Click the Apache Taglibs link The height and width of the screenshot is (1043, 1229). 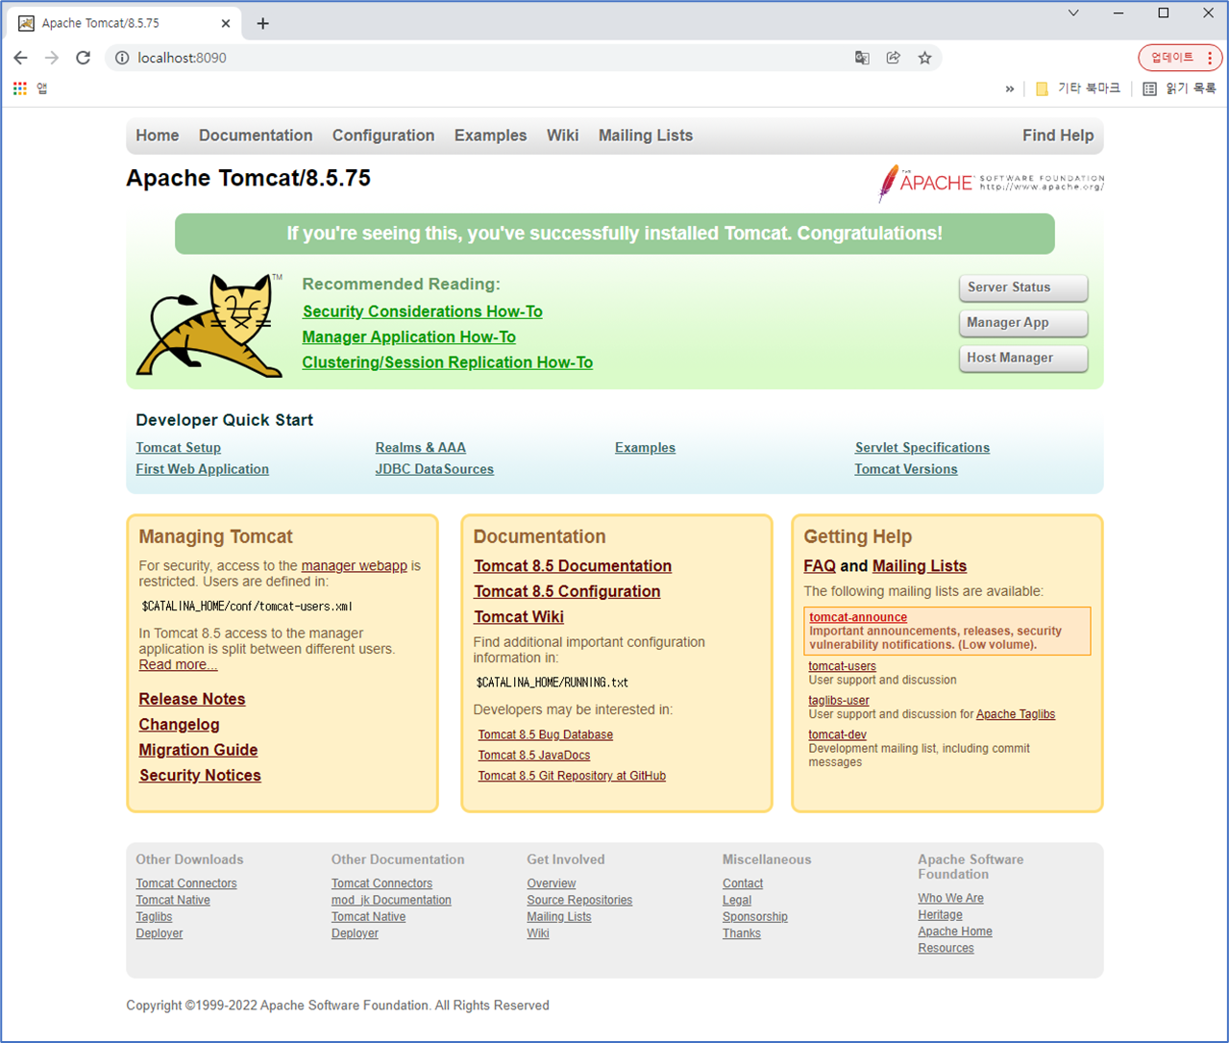coord(1015,714)
